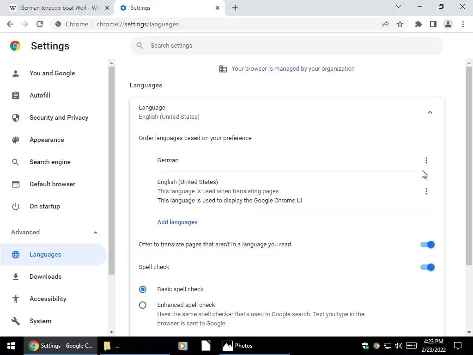
Task: Open the profile avatar icon
Action: click(448, 24)
